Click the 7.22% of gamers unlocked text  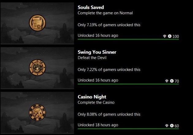click(109, 69)
